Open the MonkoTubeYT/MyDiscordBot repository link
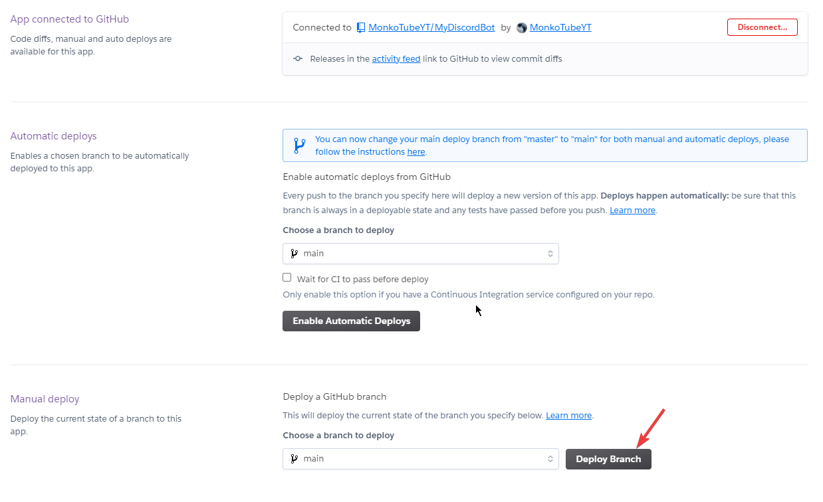Screen dimensions: 823x502 point(431,27)
